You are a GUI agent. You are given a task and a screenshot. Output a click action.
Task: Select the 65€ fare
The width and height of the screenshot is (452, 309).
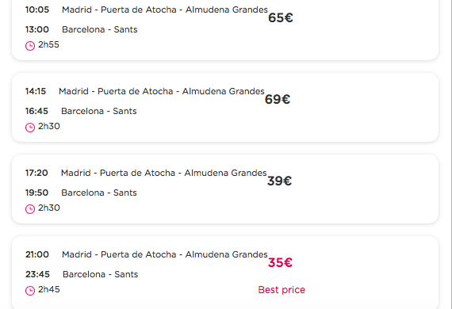click(281, 18)
